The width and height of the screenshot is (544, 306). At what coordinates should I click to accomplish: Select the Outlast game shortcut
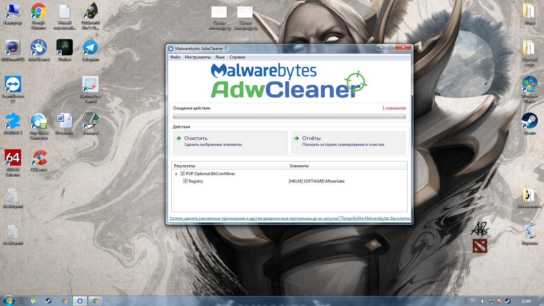[x=65, y=50]
